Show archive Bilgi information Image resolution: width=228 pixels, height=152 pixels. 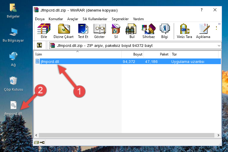[165, 31]
